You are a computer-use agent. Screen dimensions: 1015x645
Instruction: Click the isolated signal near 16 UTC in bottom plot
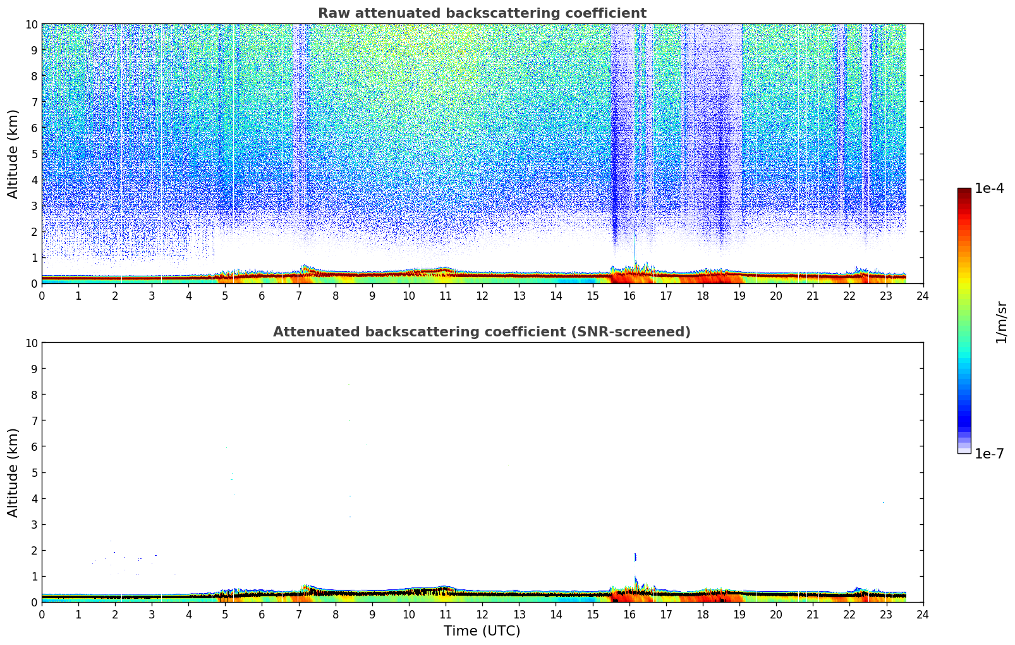point(635,557)
